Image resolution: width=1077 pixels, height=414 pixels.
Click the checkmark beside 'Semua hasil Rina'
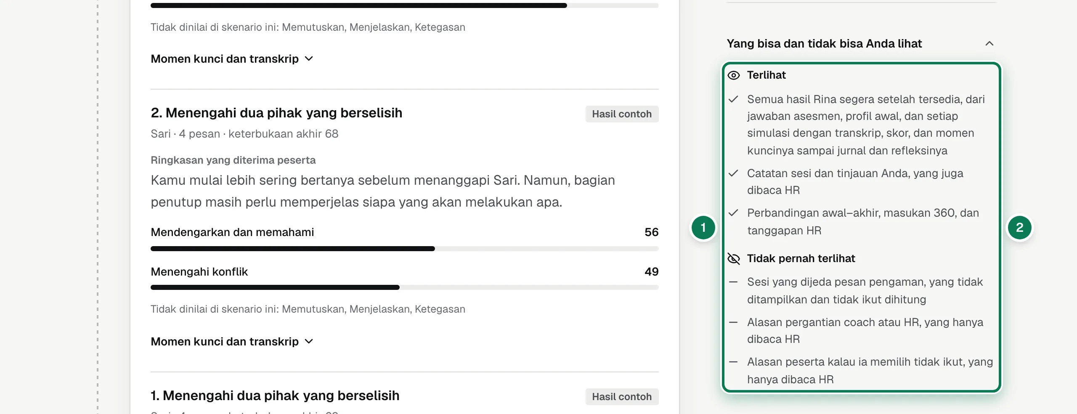(x=733, y=99)
